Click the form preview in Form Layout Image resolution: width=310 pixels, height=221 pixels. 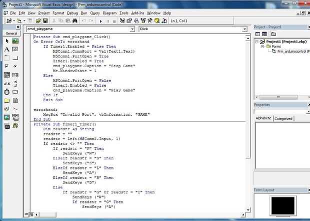coord(283,205)
